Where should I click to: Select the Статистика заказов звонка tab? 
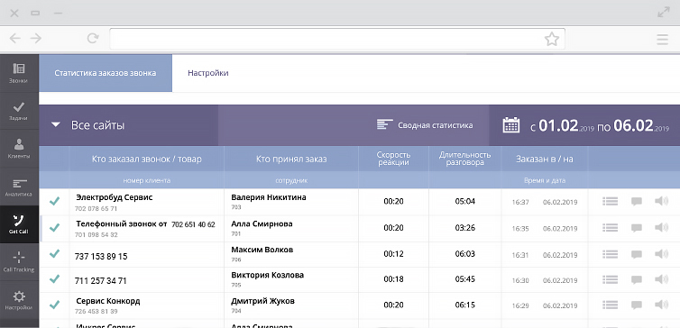click(106, 73)
